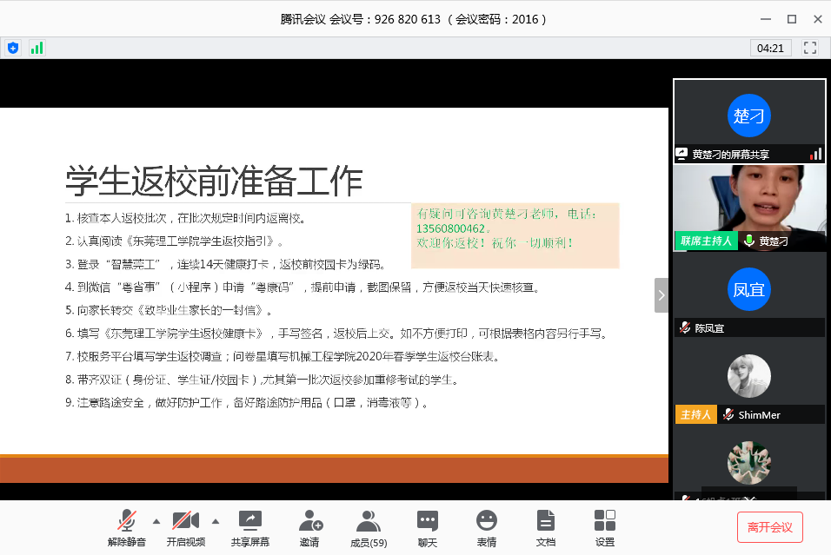Open the 邀请 invite panel
The width and height of the screenshot is (831, 555).
click(309, 528)
